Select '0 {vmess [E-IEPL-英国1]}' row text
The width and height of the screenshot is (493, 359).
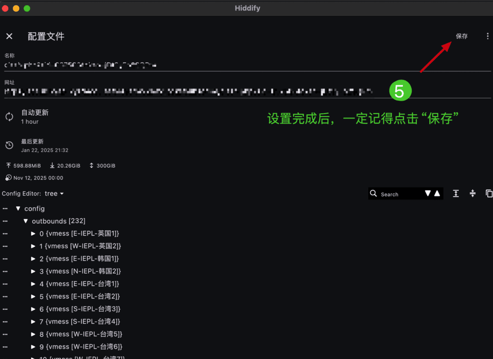tap(79, 233)
